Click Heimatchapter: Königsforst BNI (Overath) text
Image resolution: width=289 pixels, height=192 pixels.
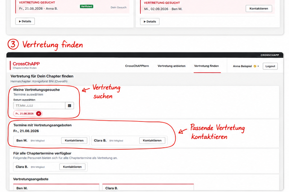[x=39, y=81]
